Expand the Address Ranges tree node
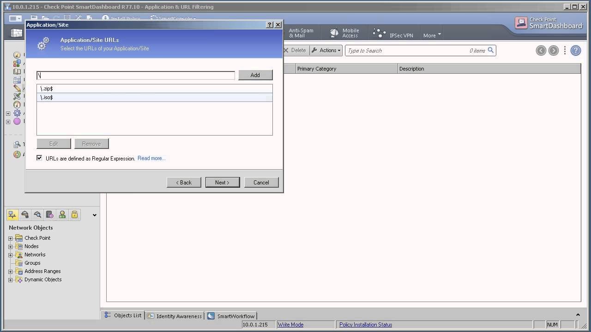Viewport: 591px width, 332px height. (11, 272)
